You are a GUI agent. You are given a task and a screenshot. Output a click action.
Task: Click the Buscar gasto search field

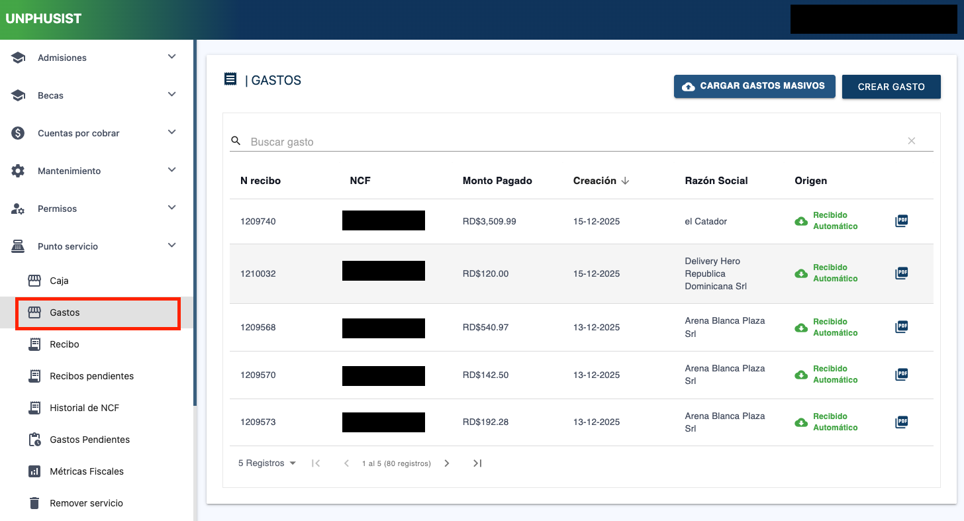click(x=569, y=142)
